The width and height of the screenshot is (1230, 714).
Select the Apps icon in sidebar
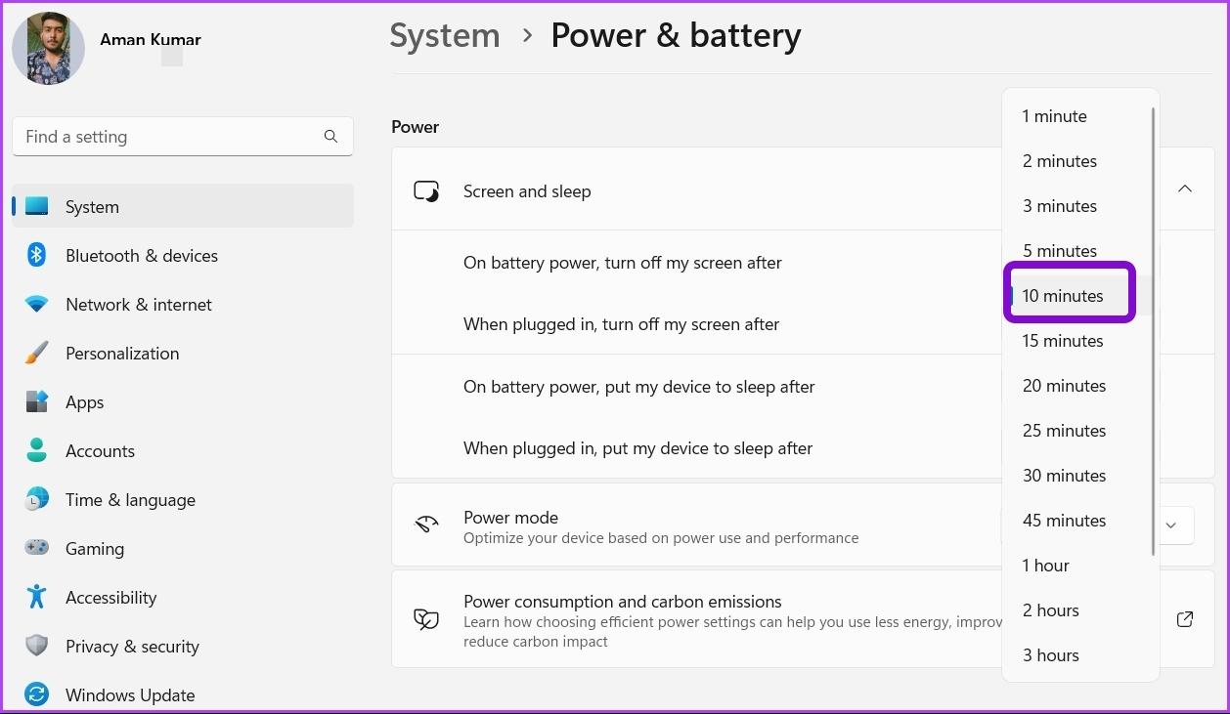point(37,401)
